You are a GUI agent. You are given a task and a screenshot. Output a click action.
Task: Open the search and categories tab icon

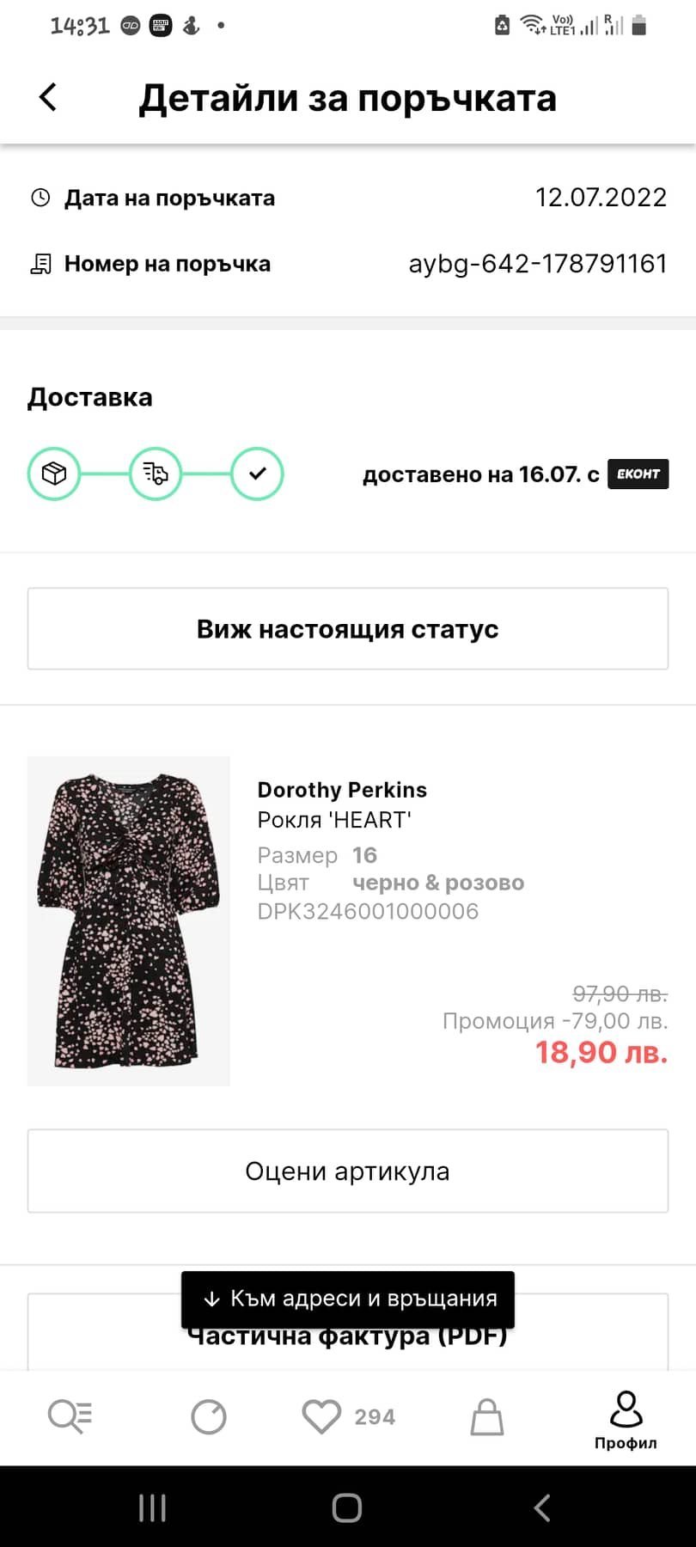click(x=70, y=1416)
